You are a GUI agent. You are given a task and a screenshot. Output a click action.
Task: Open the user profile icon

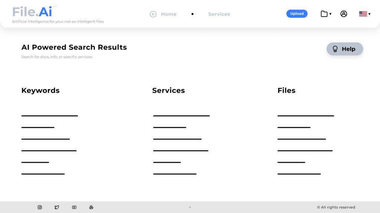tap(344, 14)
